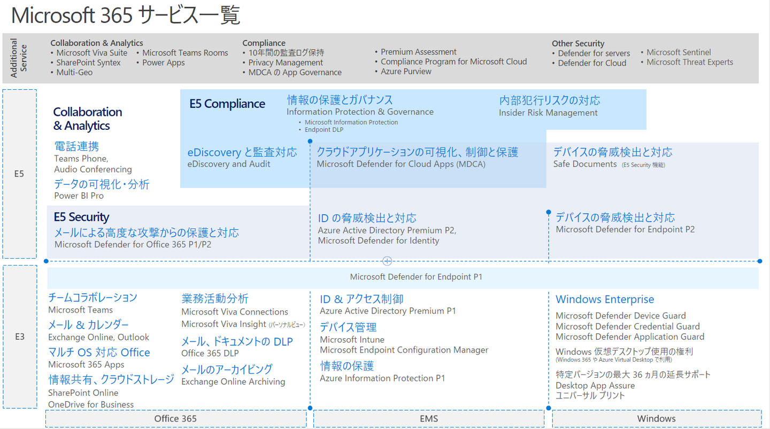
Task: Select the "EMS" category box at the bottom
Action: pyautogui.click(x=429, y=419)
